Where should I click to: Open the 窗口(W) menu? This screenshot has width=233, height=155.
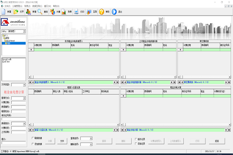tap(47, 6)
